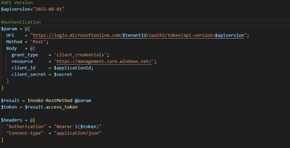
Task: Open the management.core.windows.net link
Action: pyautogui.click(x=104, y=61)
